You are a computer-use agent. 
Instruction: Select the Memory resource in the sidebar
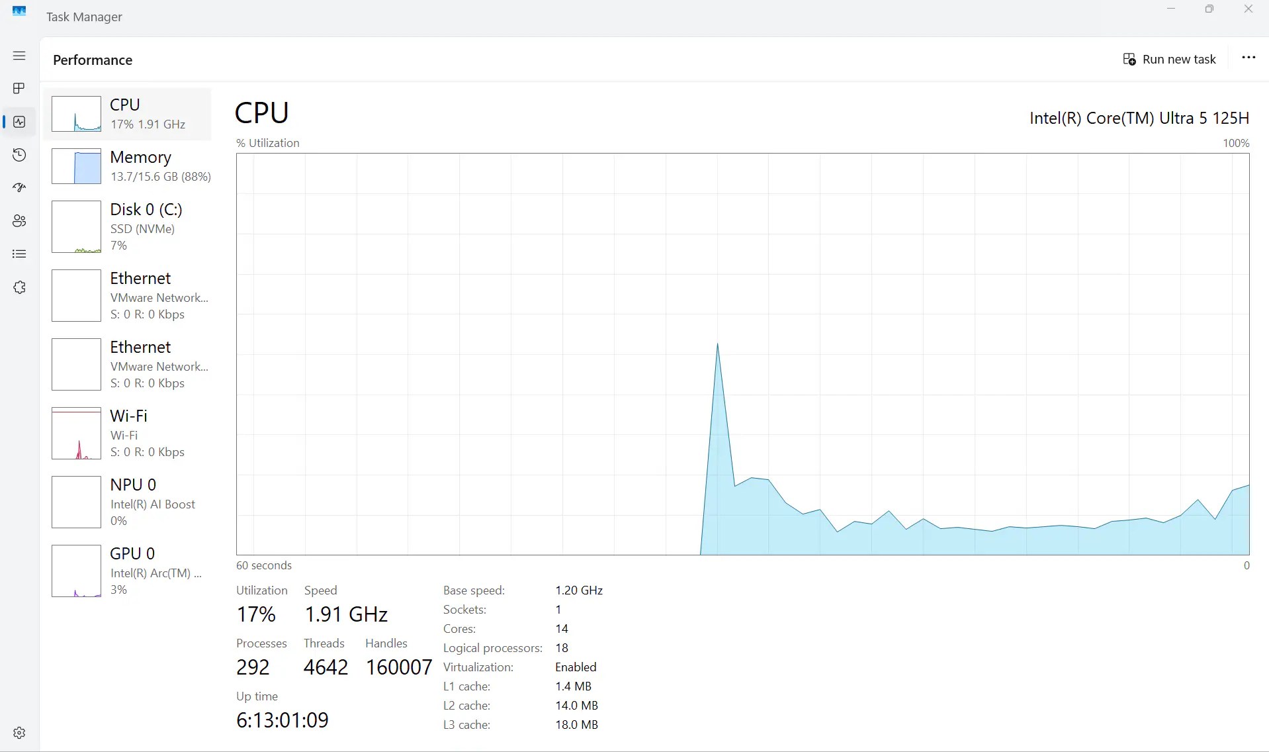pos(128,166)
